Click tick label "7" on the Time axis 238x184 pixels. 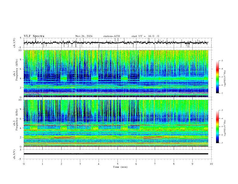click(155, 164)
